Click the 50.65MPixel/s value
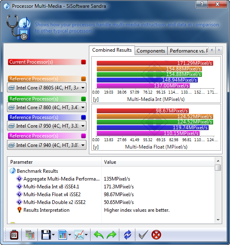Image resolution: width=230 pixels, height=245 pixels. coord(119,202)
